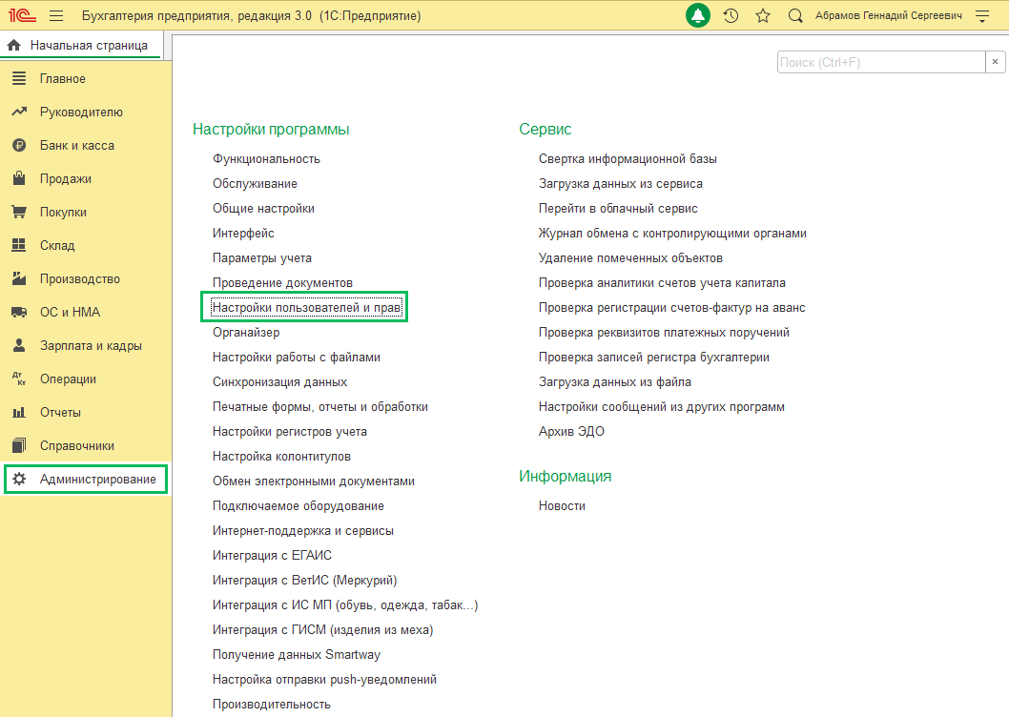Screen dimensions: 1009x717
Task: Open Интеграция с ЕГАИС link
Action: 272,556
